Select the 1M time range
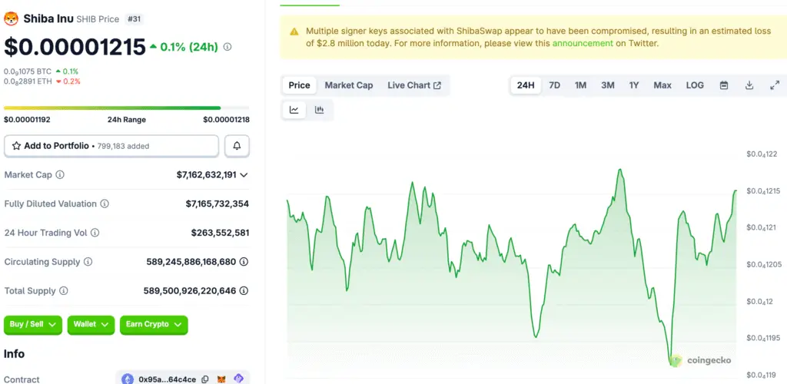787x384 pixels. 581,85
